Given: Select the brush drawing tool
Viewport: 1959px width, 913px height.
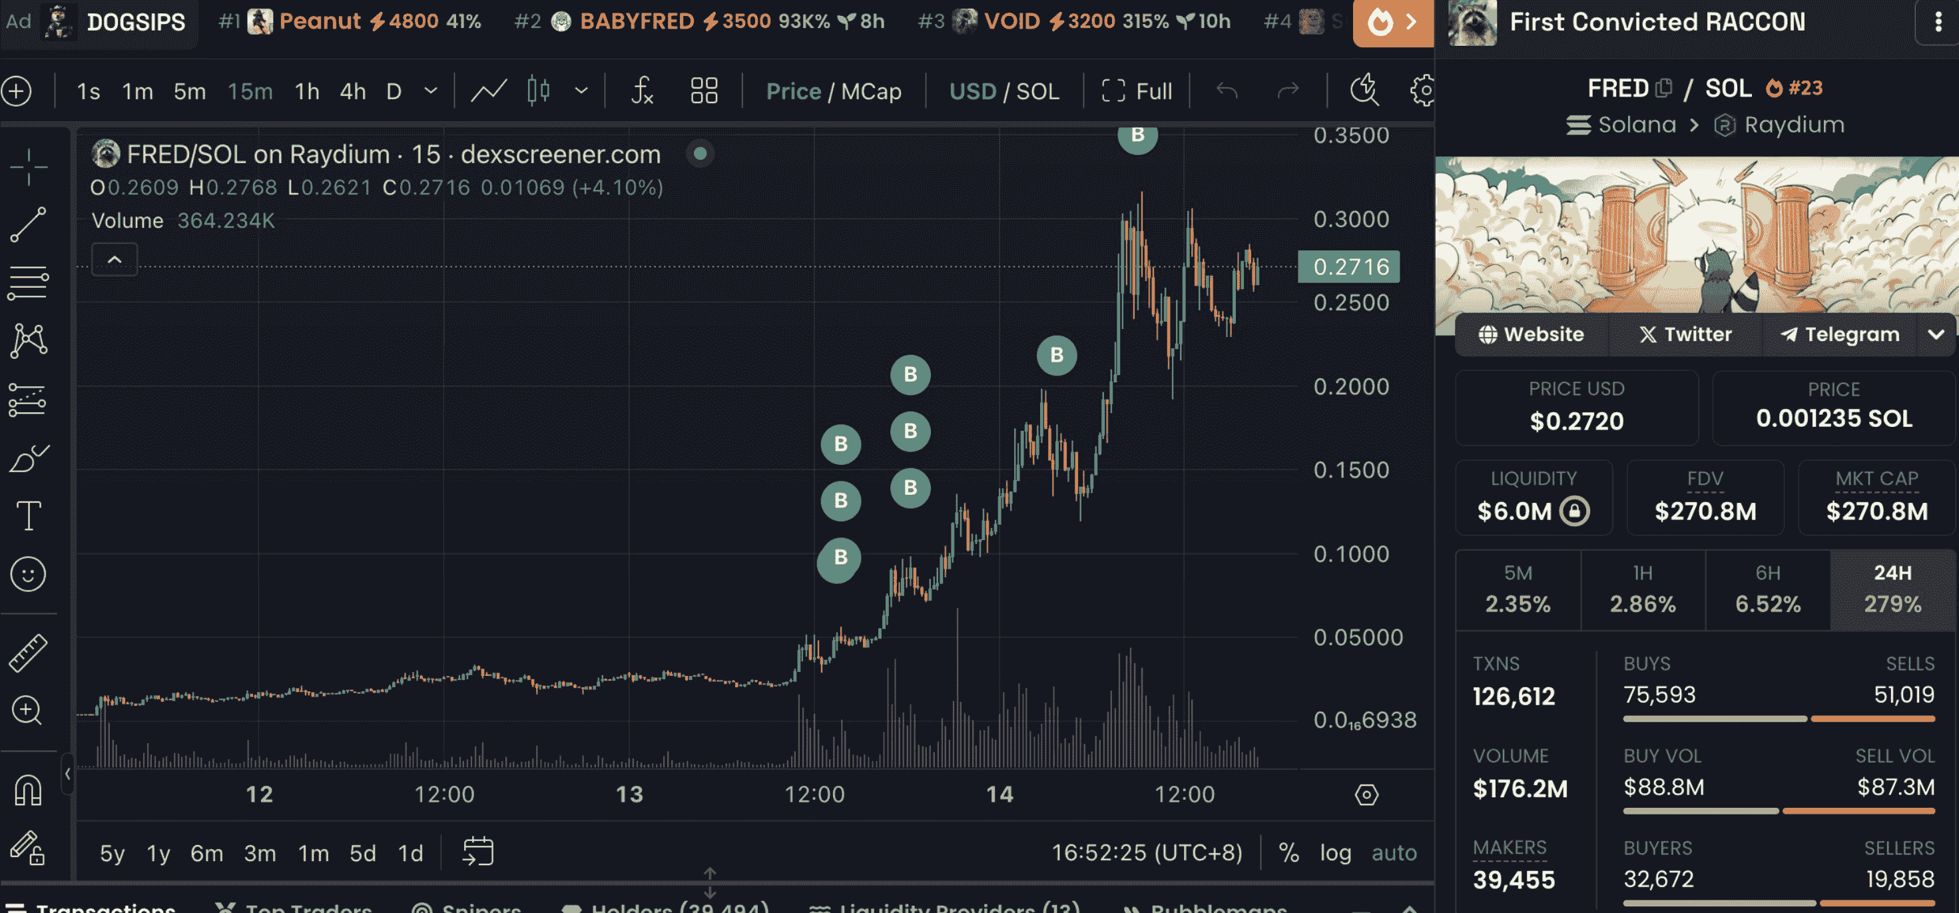Looking at the screenshot, I should point(29,458).
